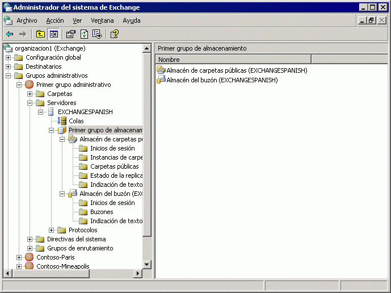
Task: Click the Back arrow toolbar icon
Action: [10, 34]
